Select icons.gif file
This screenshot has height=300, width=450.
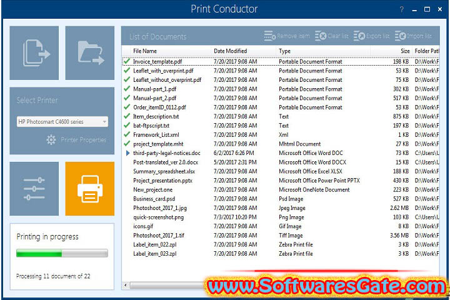[x=143, y=226]
